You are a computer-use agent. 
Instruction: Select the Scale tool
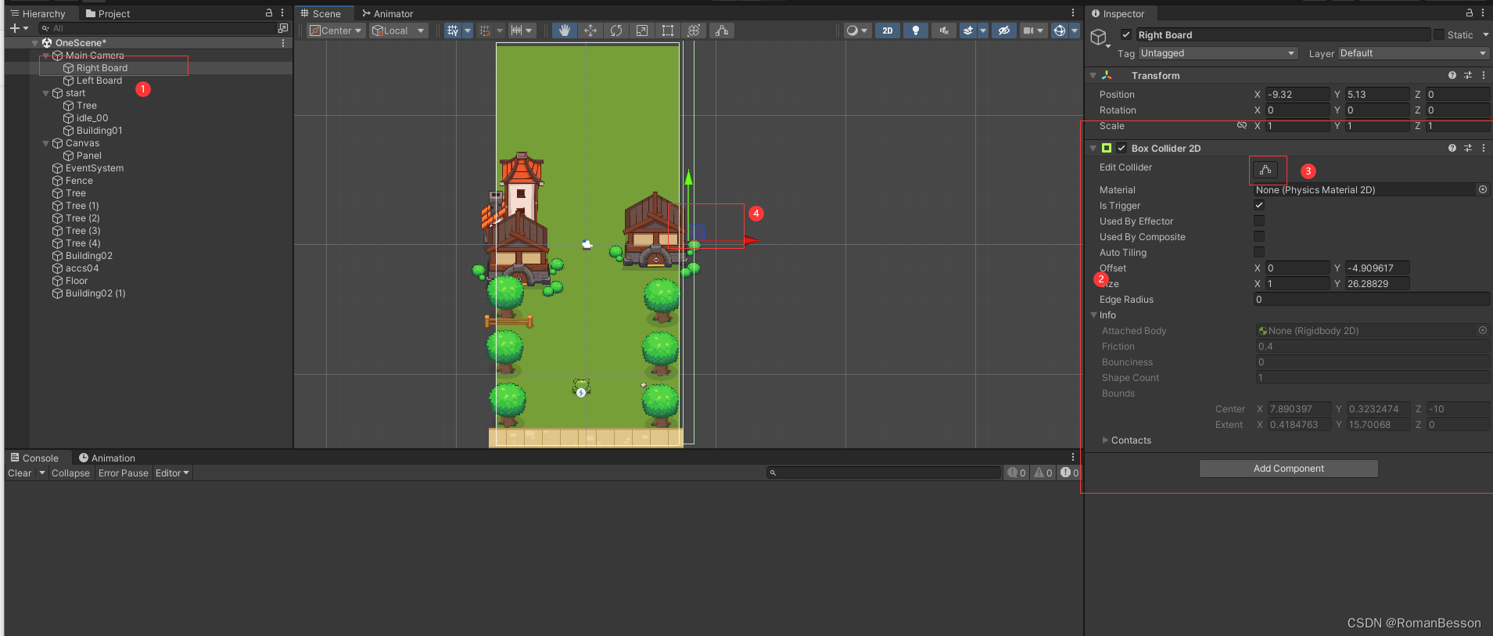(x=642, y=31)
